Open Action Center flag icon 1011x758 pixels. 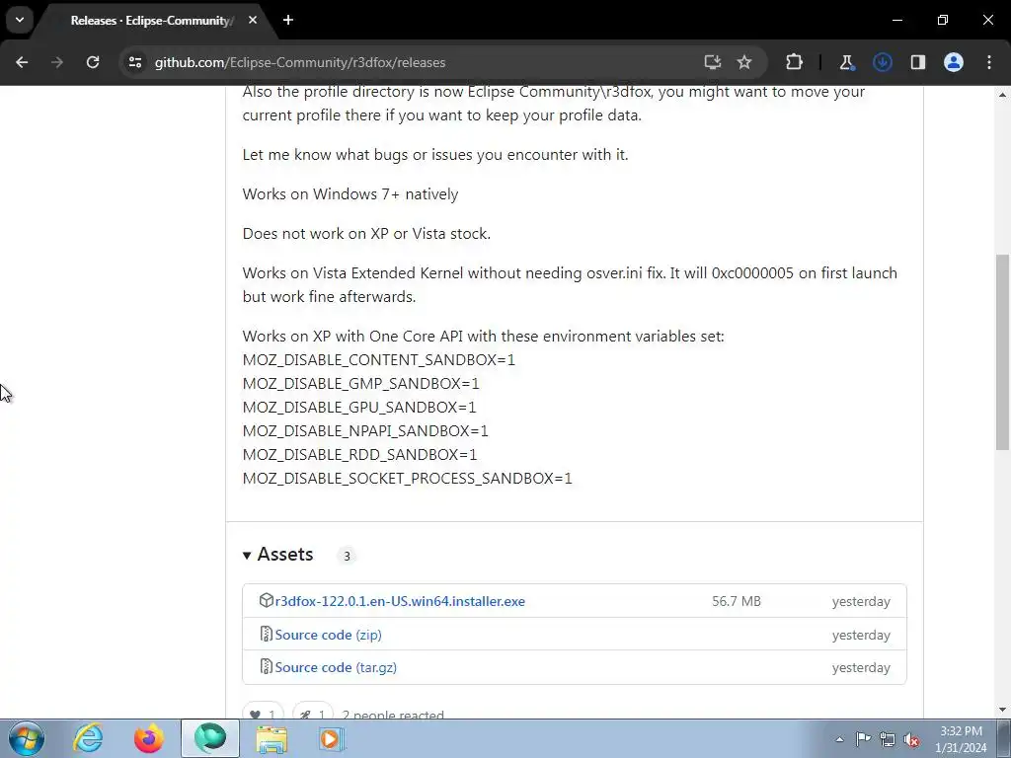[x=863, y=739]
